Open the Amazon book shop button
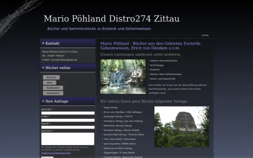 [51, 78]
